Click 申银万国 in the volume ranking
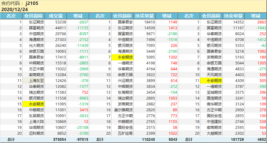This screenshot has height=143, width=267. pos(36,51)
